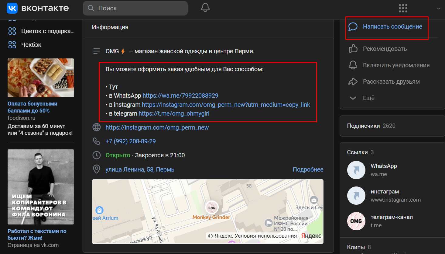Click the Поиск search field

135,8
